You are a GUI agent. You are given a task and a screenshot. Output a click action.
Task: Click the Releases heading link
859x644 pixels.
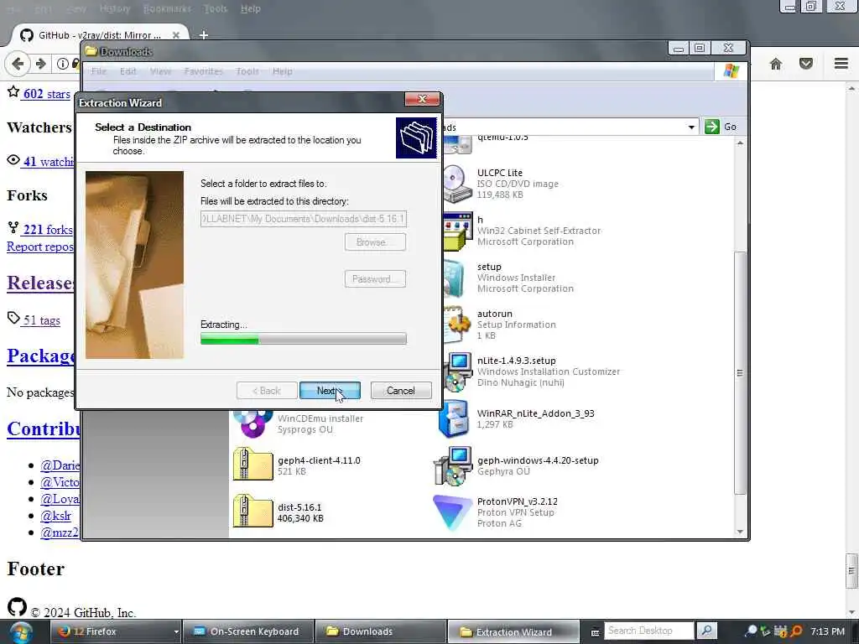(40, 283)
